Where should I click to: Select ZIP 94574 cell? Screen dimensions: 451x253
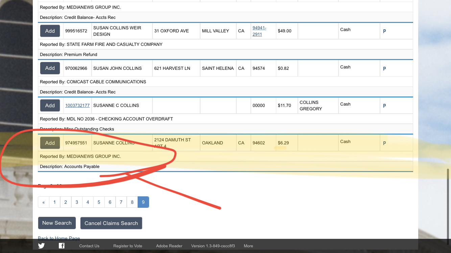click(x=263, y=68)
